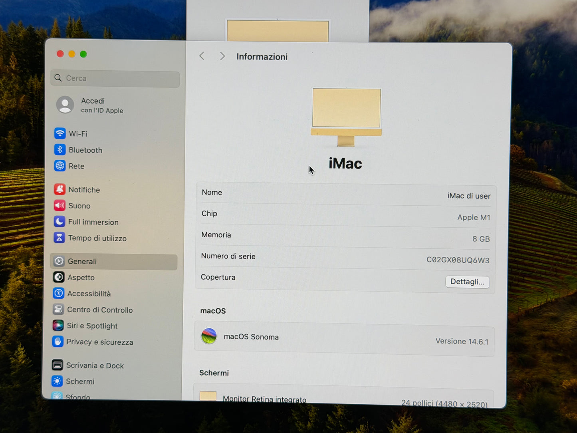Select the Rete globe icon
Image resolution: width=577 pixels, height=433 pixels.
coord(60,166)
